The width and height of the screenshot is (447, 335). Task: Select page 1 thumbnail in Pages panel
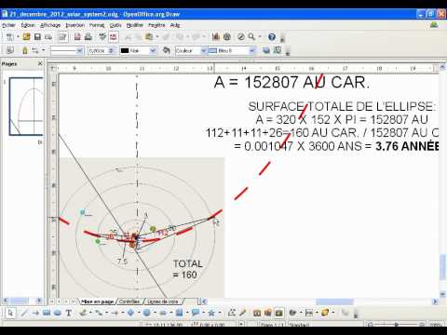[26, 106]
